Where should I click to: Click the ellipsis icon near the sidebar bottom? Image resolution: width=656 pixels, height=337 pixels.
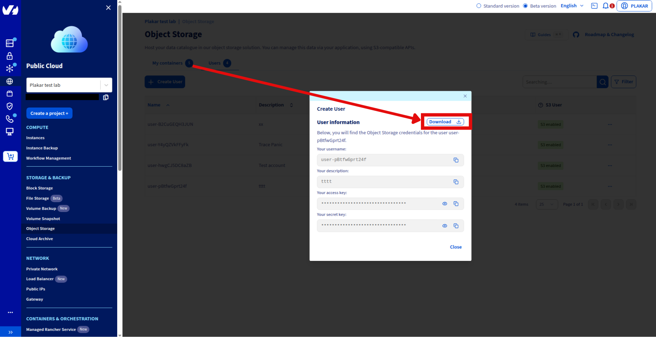click(x=10, y=312)
